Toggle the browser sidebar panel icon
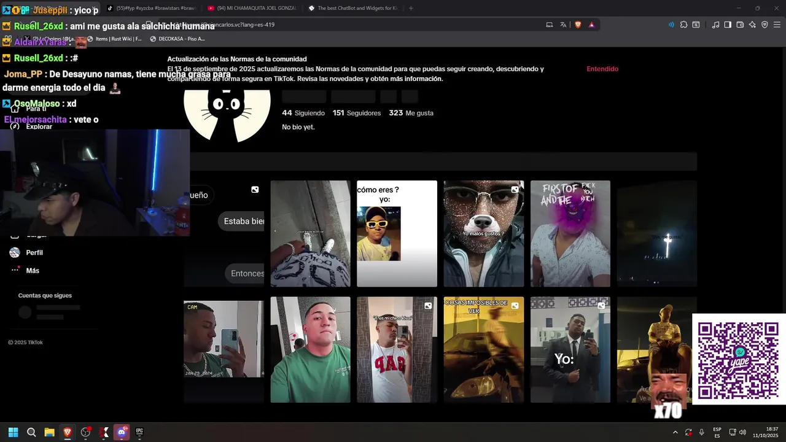 [x=728, y=25]
